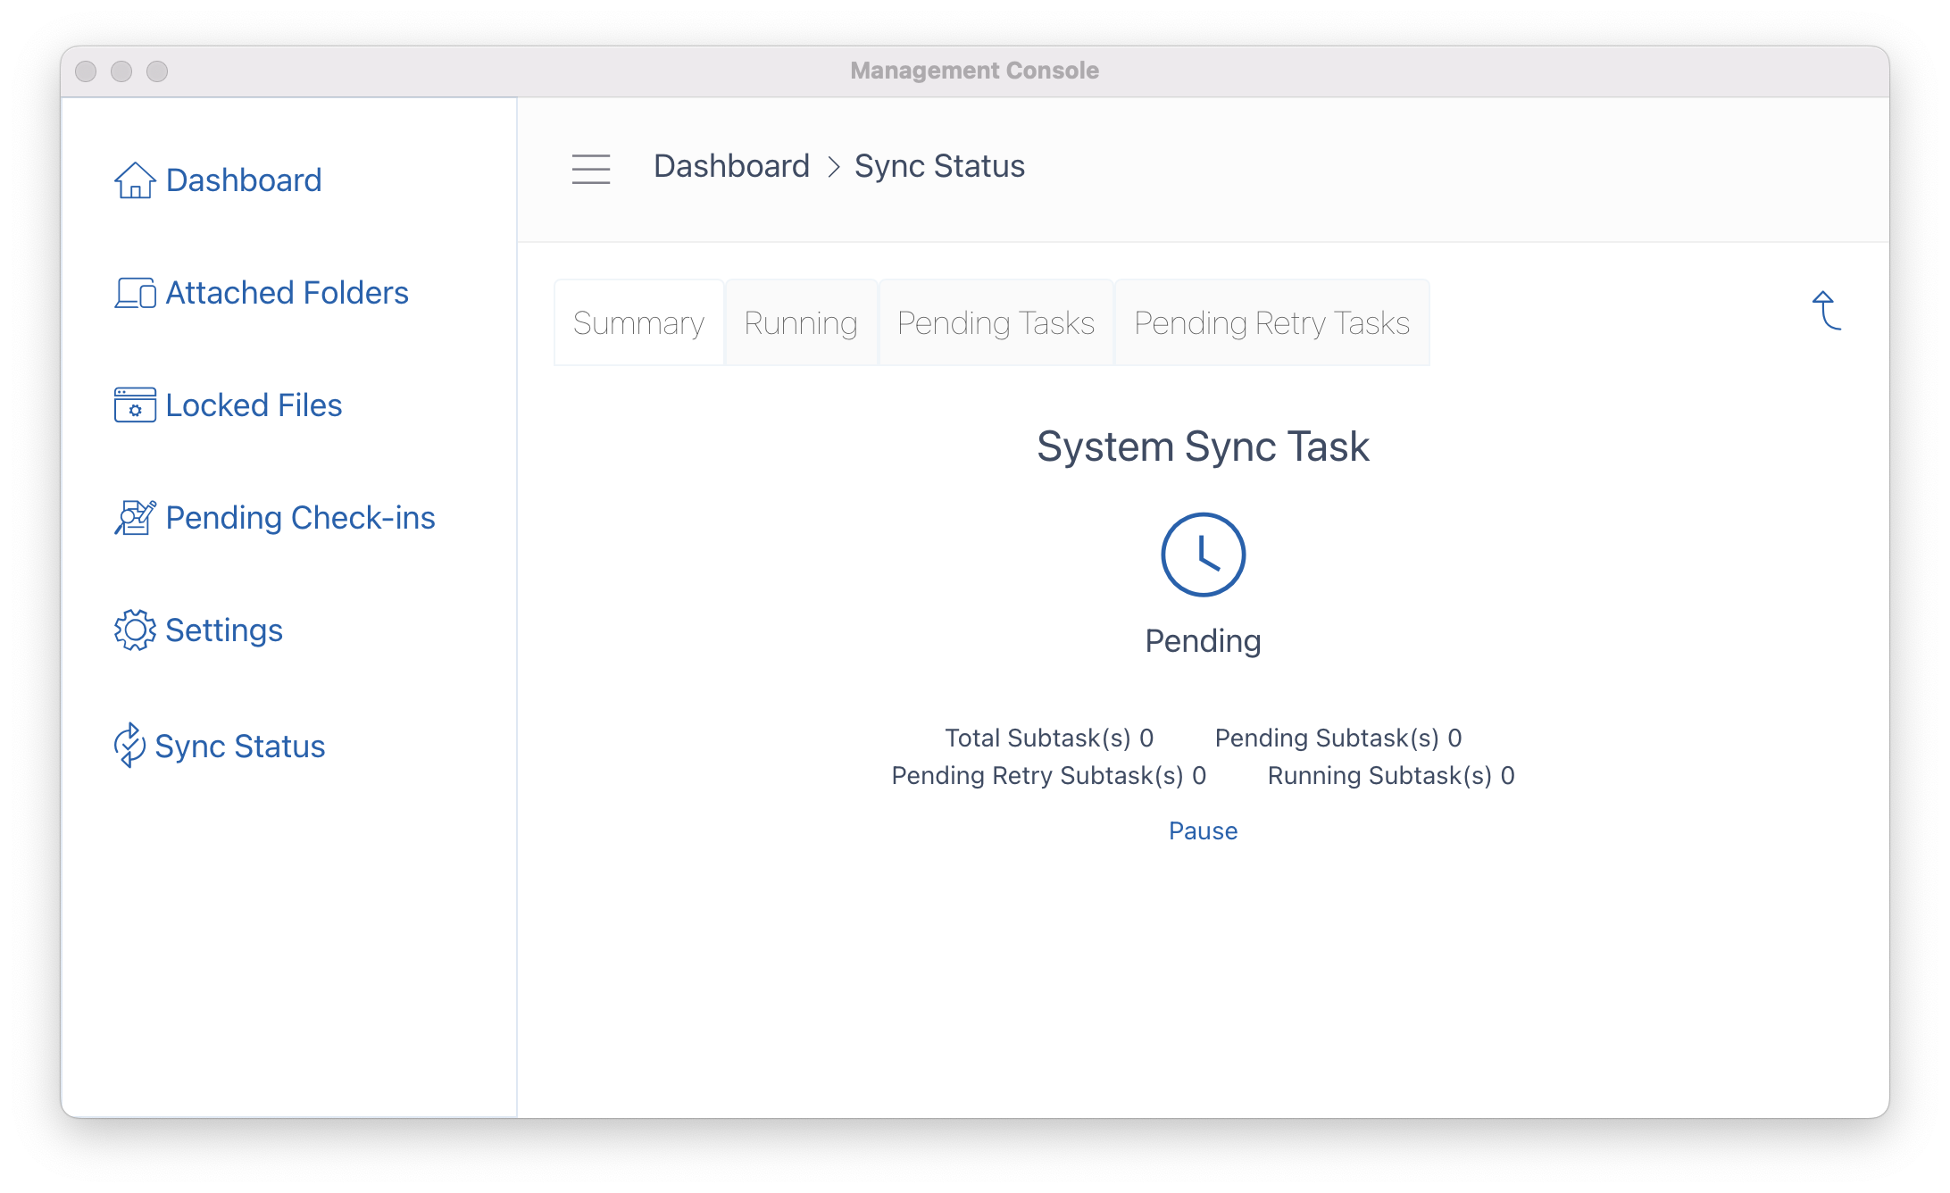Switch to the Running tab
Image resolution: width=1950 pixels, height=1193 pixels.
[x=801, y=323]
